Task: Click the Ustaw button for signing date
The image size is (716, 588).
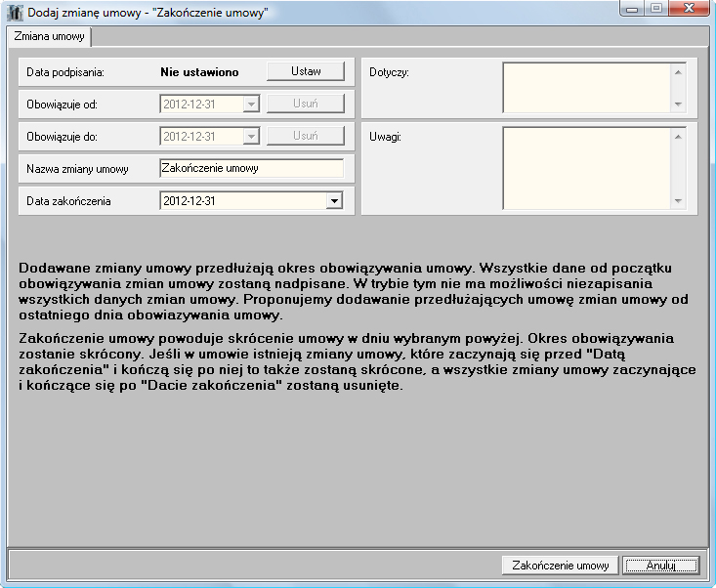Action: pos(306,71)
